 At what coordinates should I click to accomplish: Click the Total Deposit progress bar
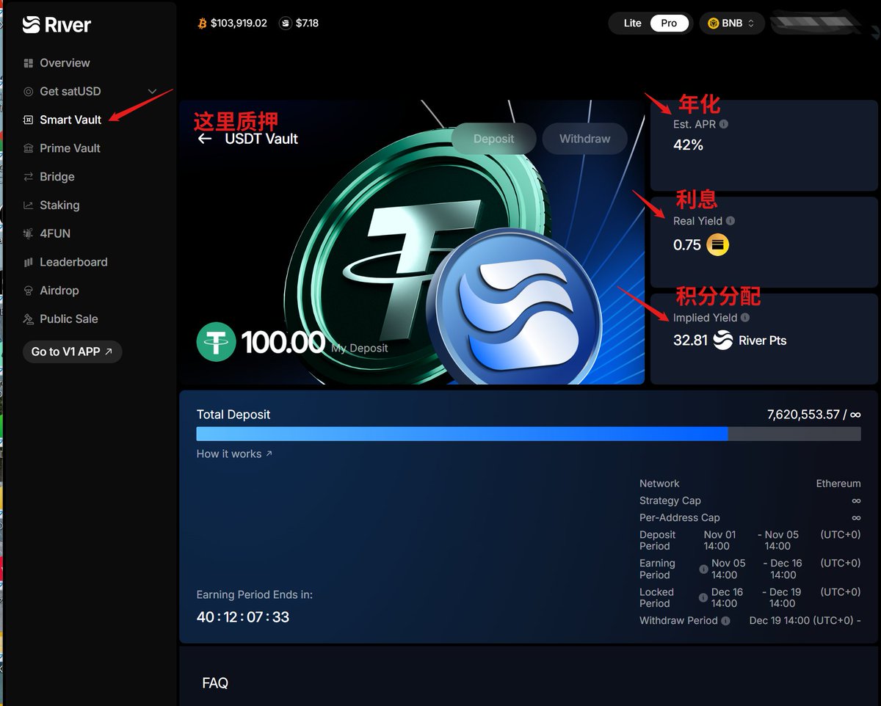pos(529,434)
